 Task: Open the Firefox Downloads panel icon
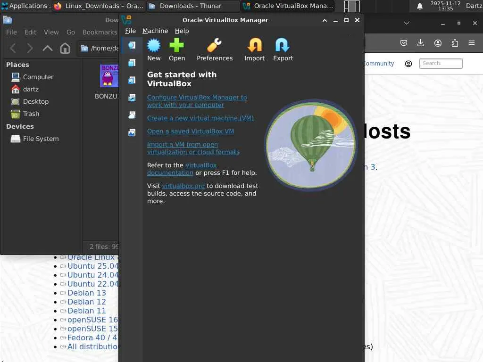coord(420,43)
